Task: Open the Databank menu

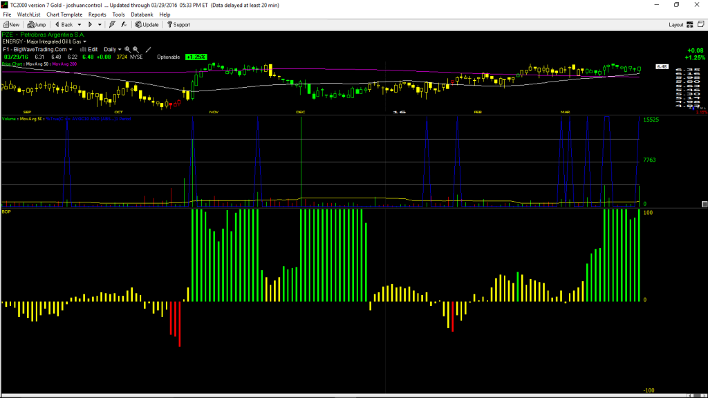Action: tap(142, 15)
